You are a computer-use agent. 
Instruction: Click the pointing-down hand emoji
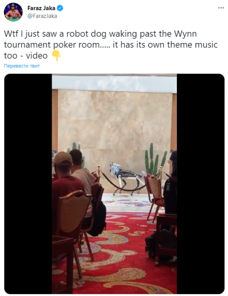tap(56, 55)
